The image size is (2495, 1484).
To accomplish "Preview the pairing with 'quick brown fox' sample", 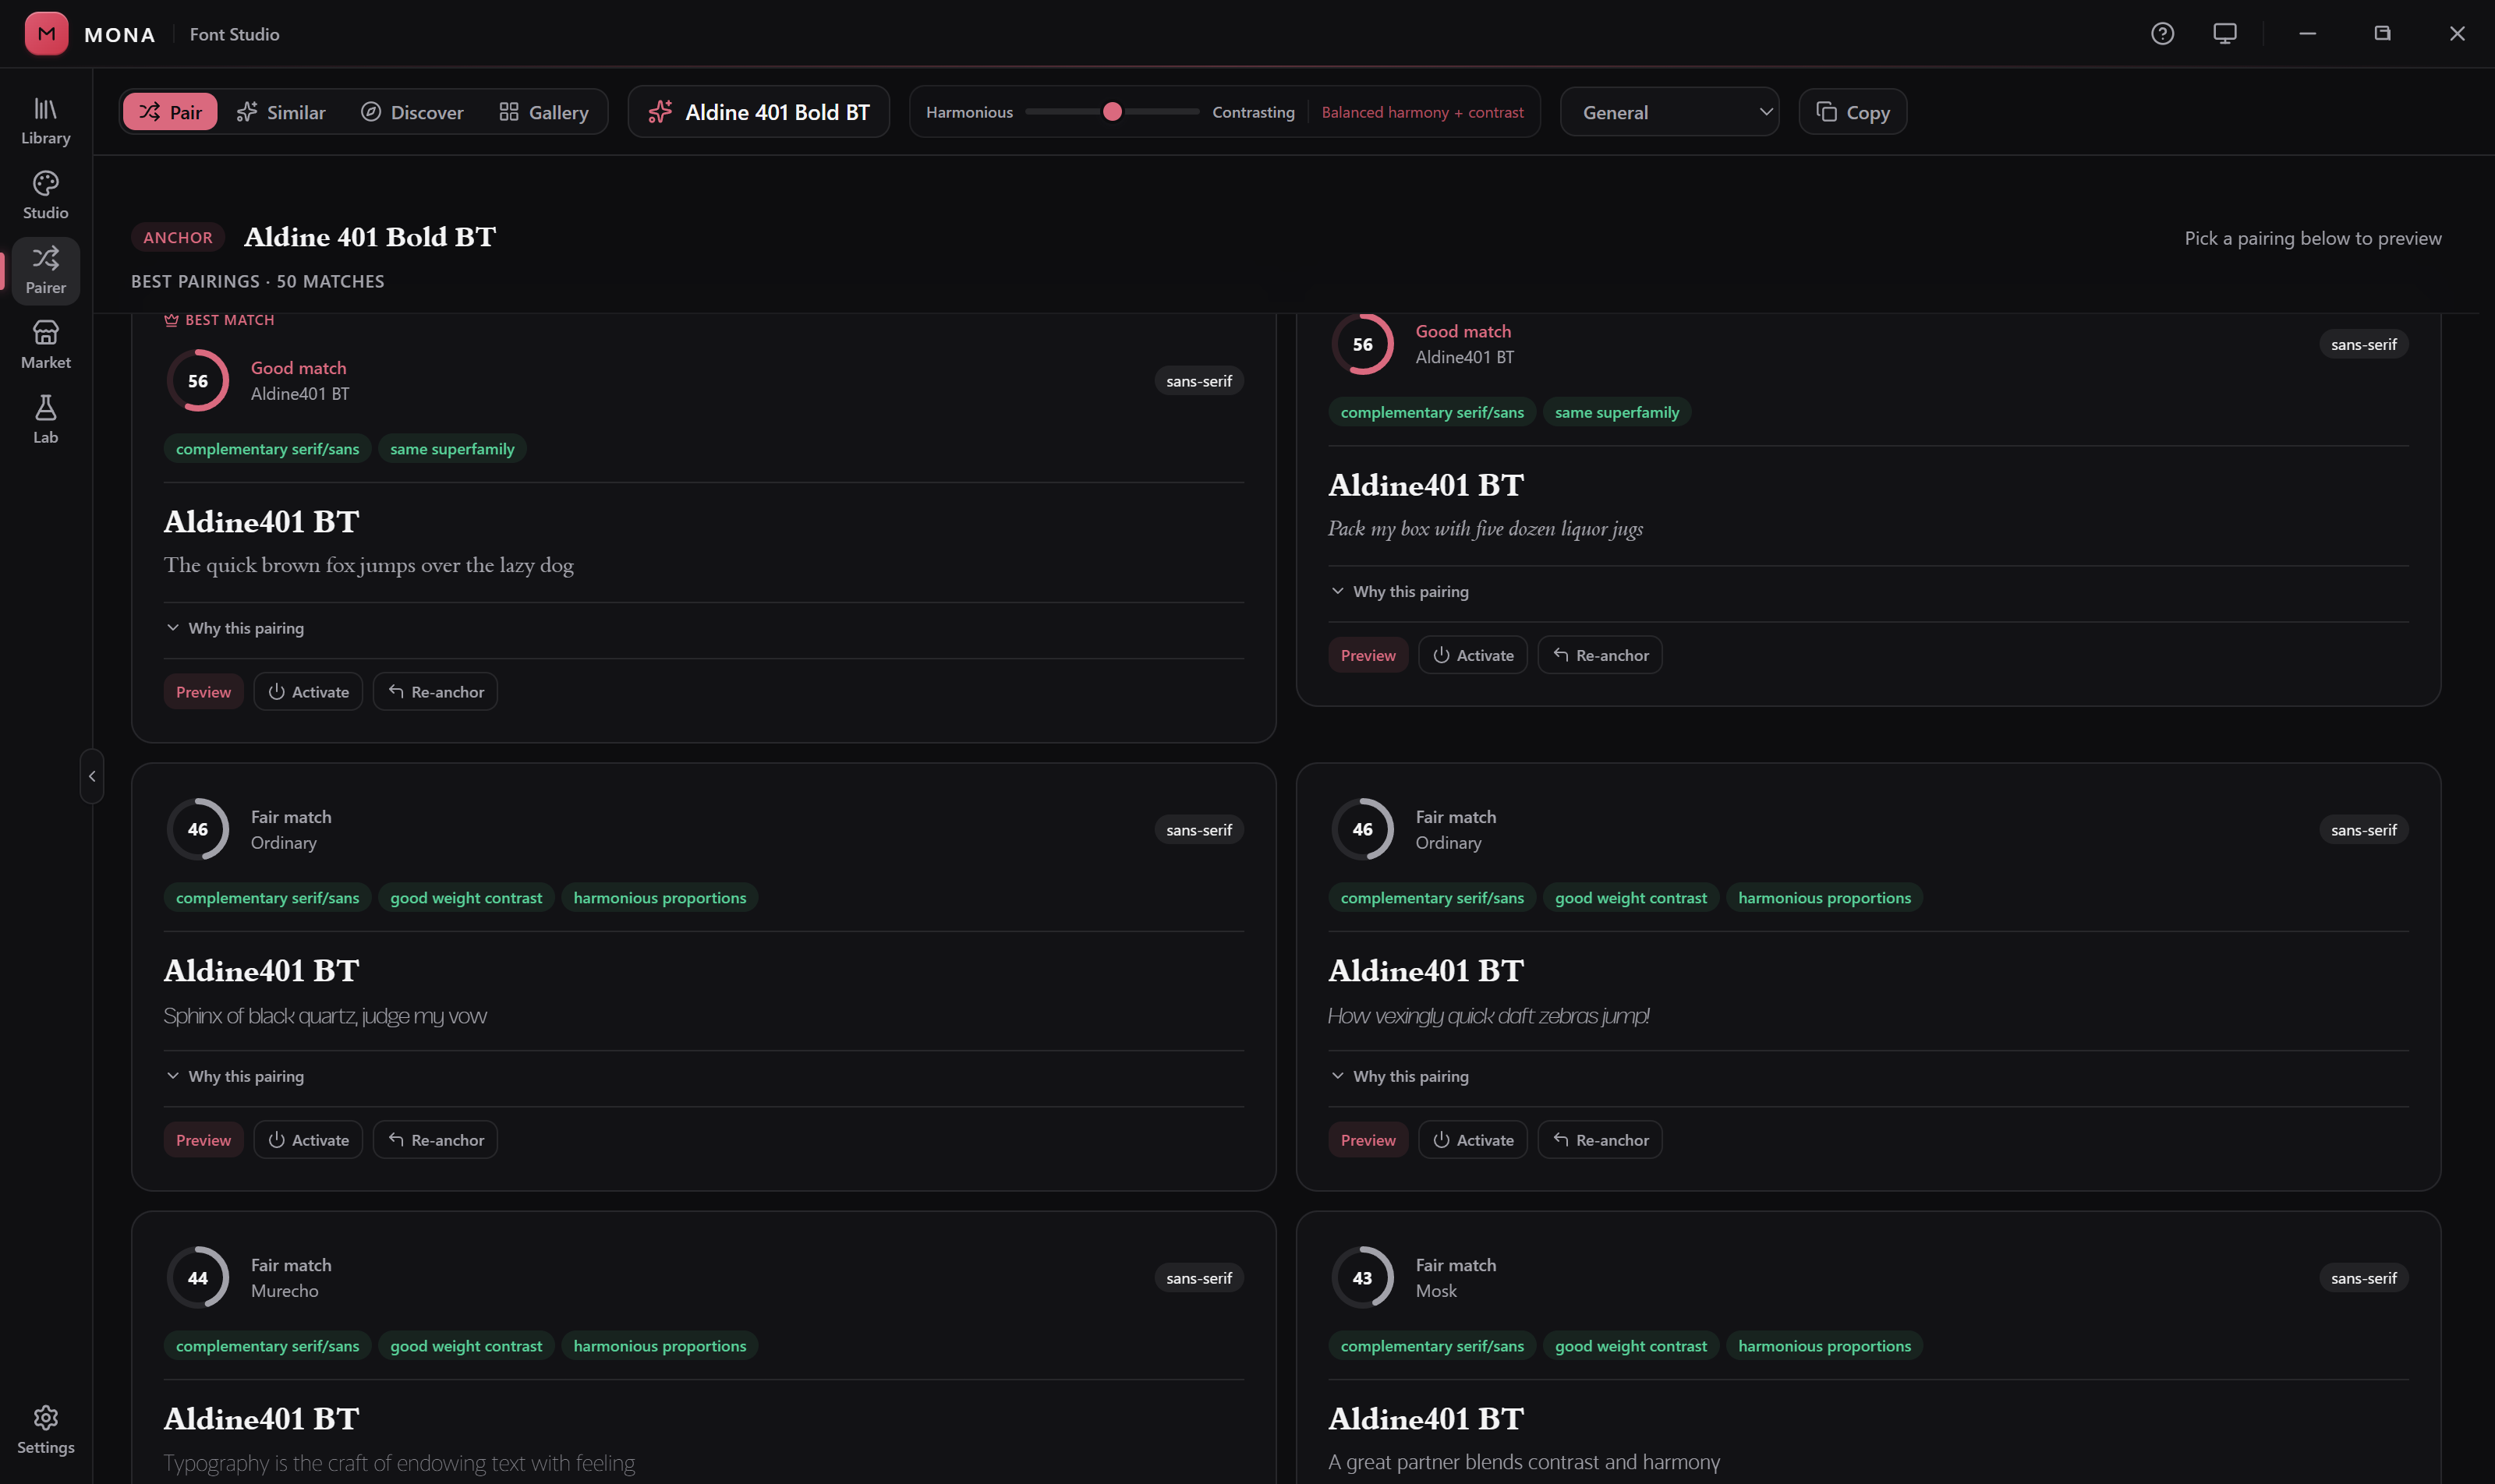I will [x=203, y=692].
